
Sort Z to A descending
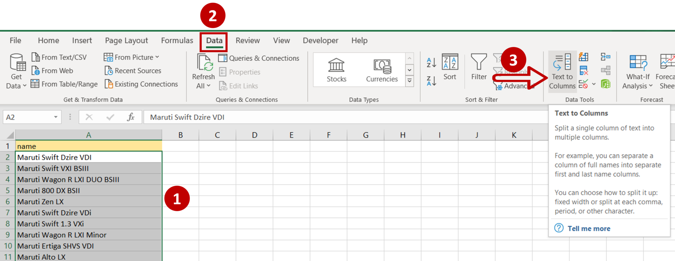[431, 81]
